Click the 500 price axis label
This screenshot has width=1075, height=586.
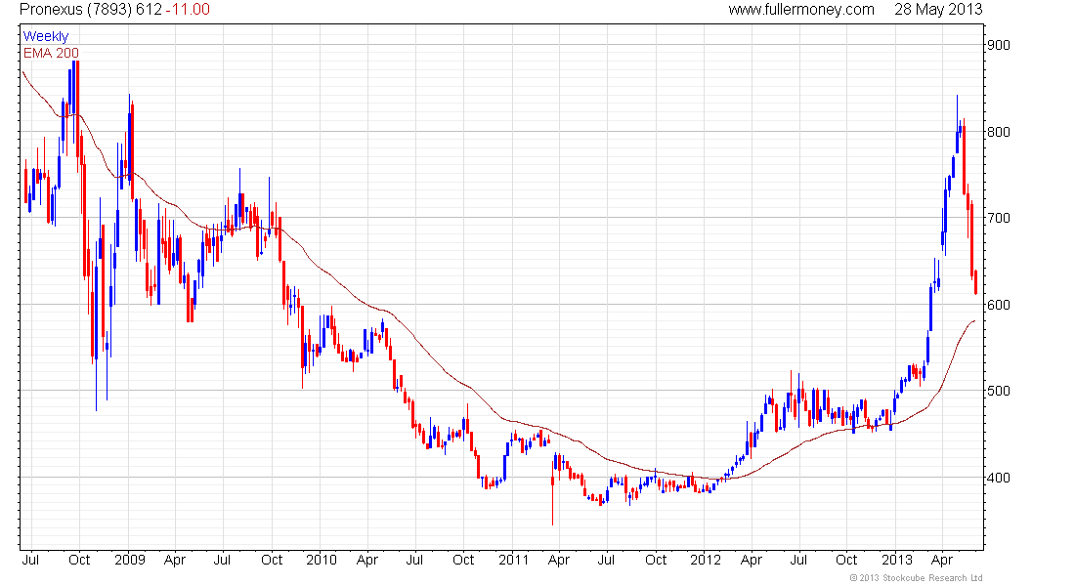pyautogui.click(x=998, y=391)
